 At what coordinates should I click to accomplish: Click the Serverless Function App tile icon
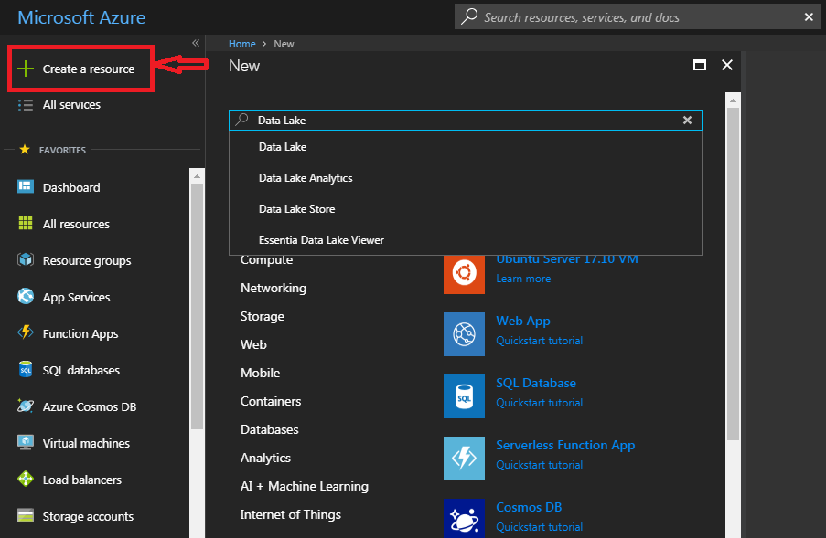click(x=464, y=459)
